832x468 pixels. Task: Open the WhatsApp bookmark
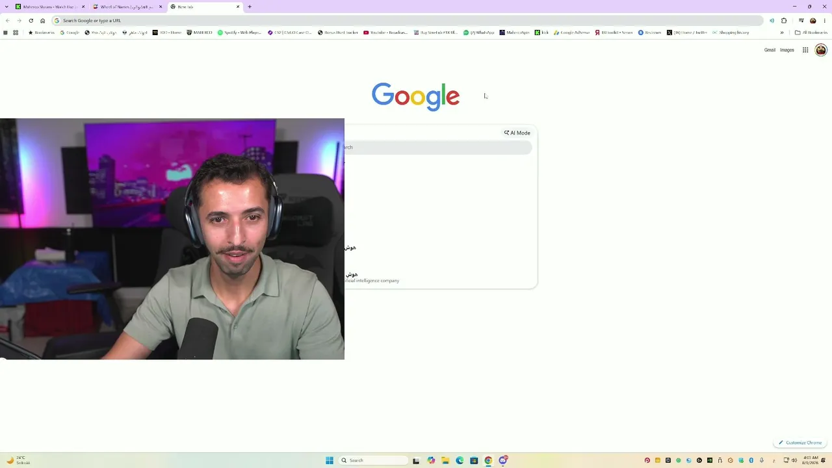(479, 32)
